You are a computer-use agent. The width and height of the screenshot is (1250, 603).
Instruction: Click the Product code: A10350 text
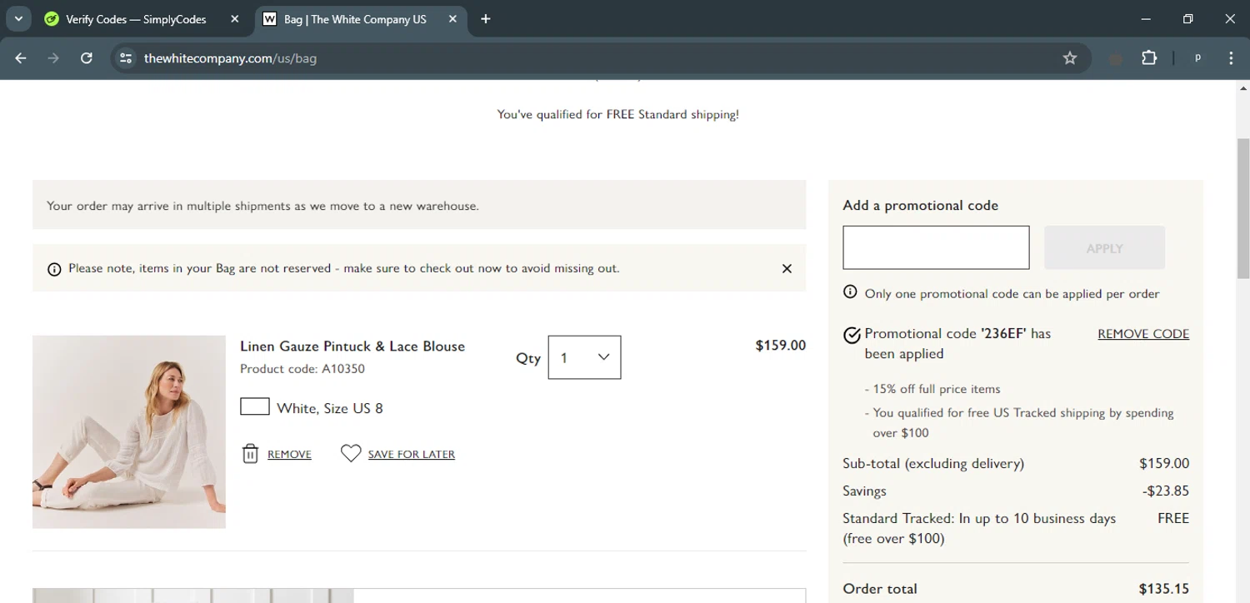(x=302, y=369)
